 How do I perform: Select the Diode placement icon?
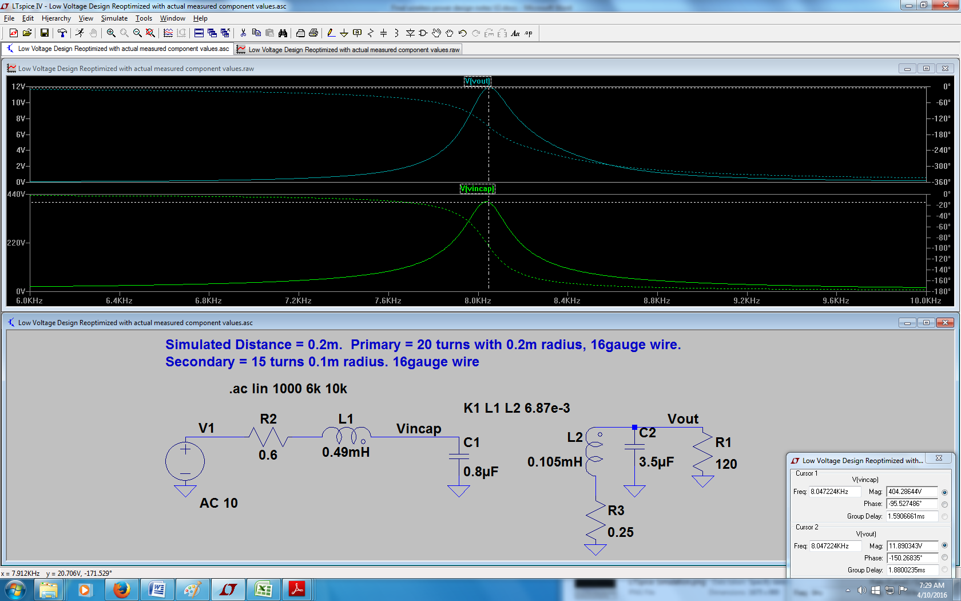coord(410,33)
